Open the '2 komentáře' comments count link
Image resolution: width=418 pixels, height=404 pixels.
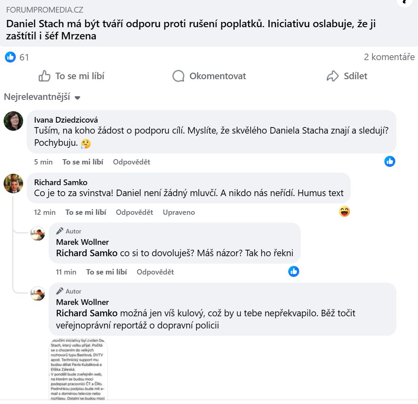[389, 57]
